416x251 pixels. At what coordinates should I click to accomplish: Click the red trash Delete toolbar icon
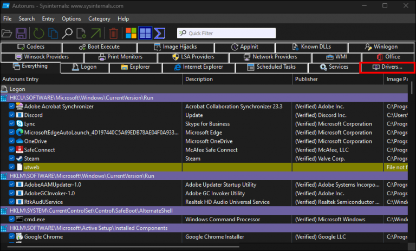pyautogui.click(x=113, y=33)
